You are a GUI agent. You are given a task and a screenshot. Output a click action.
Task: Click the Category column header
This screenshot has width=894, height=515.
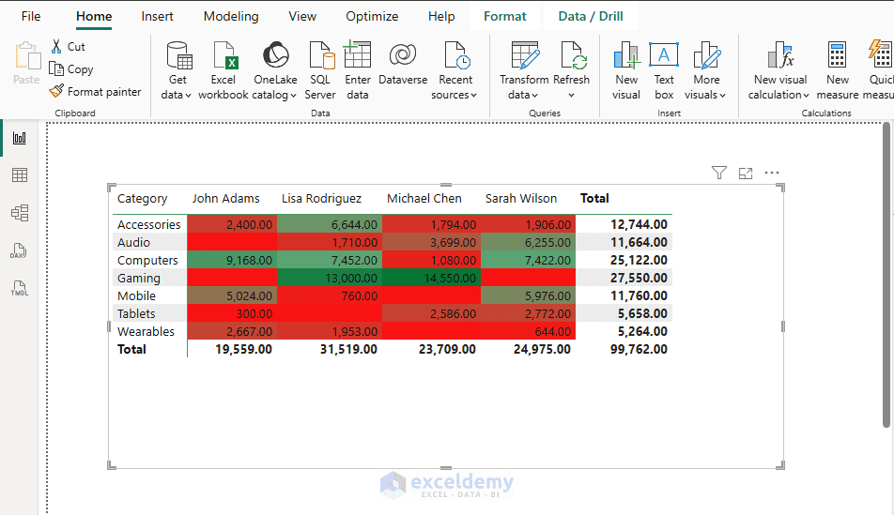(x=143, y=199)
